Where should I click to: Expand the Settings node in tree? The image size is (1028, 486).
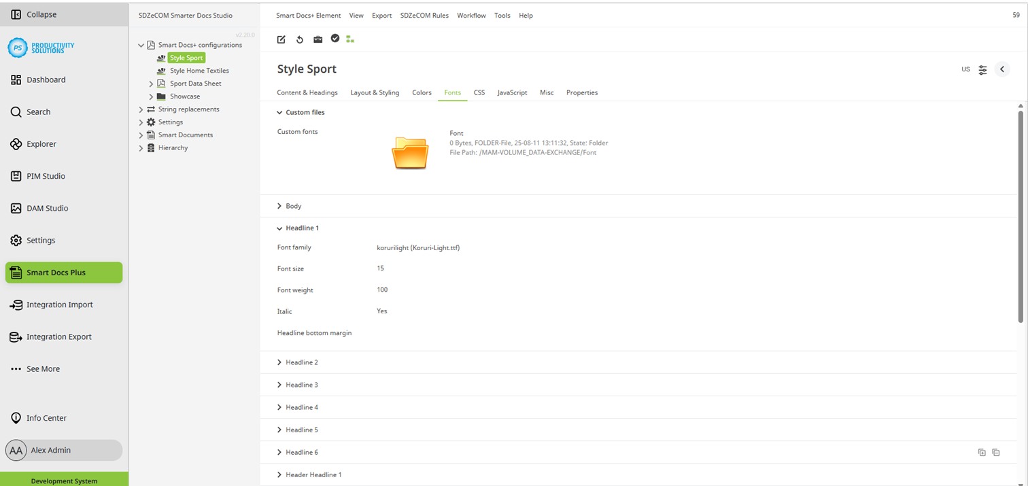141,122
